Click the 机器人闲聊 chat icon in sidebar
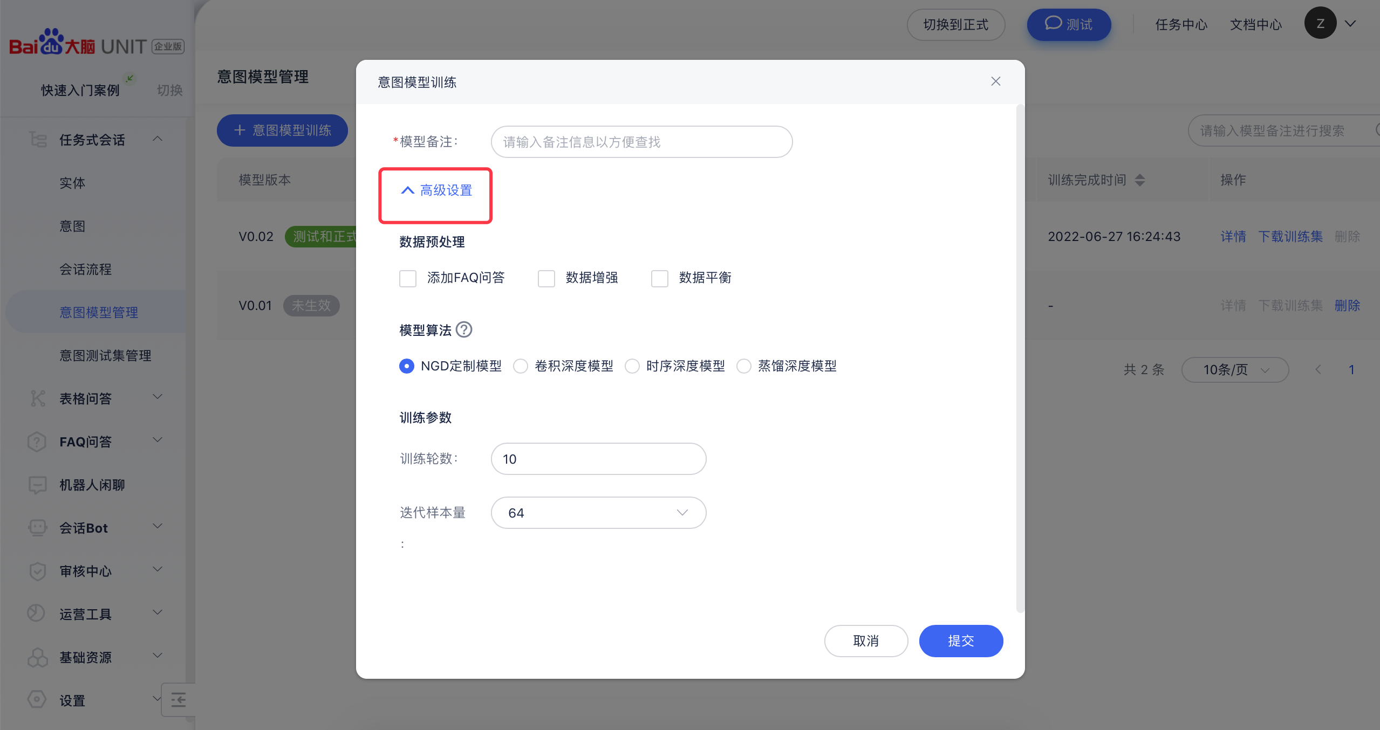The image size is (1380, 730). (x=37, y=485)
